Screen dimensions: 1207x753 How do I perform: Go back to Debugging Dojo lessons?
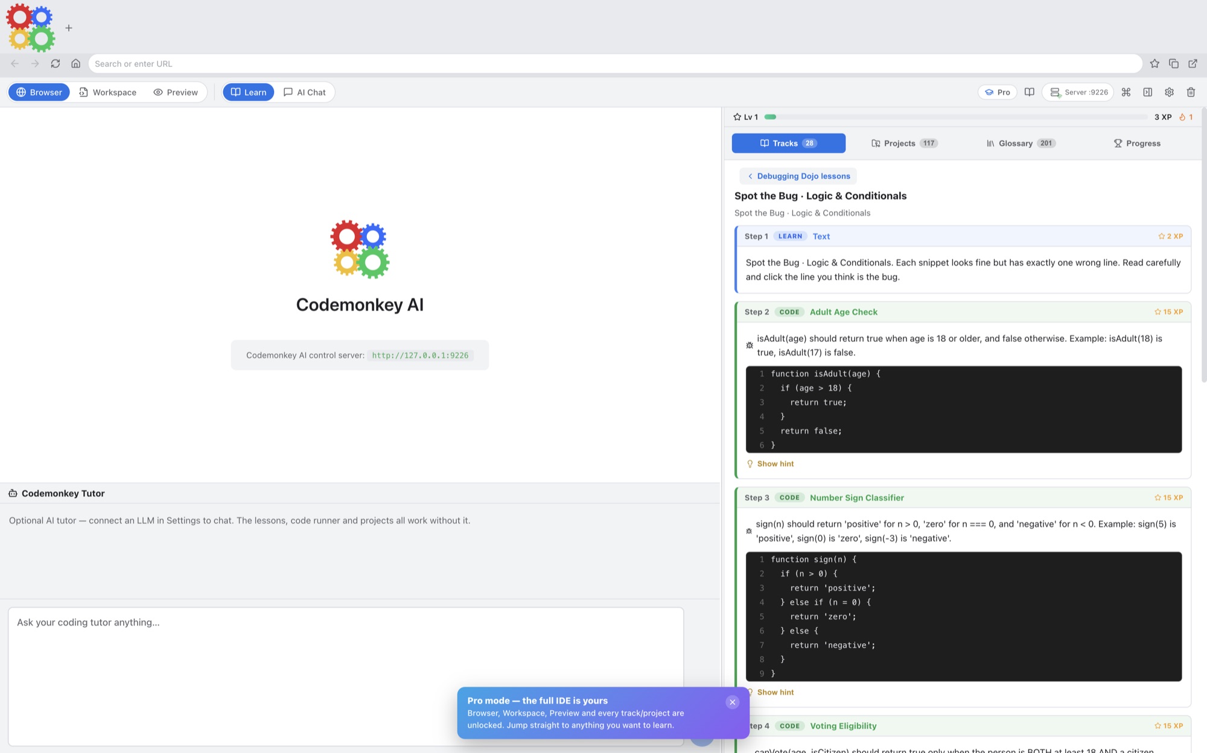[x=798, y=176]
